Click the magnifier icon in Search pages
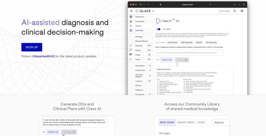Screen dimensions: 266x136 tap(235, 11)
